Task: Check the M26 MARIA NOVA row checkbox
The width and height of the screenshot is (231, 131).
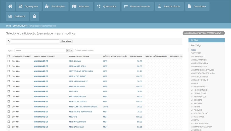Action: [x=9, y=86]
